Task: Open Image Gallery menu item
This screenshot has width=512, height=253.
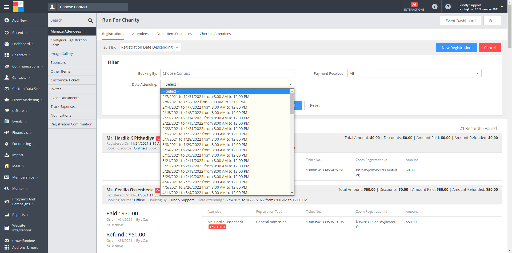Action: pyautogui.click(x=72, y=54)
